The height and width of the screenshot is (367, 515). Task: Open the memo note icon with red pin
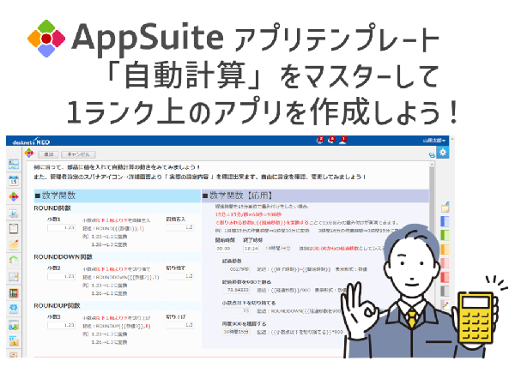(x=14, y=244)
